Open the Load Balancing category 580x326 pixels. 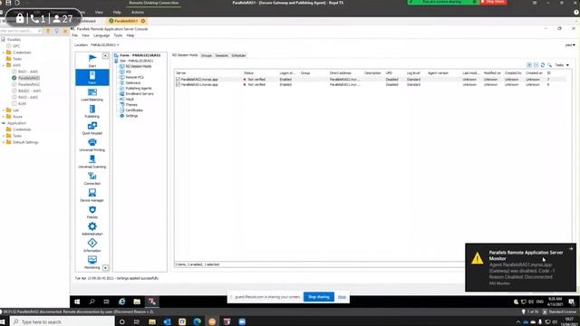pyautogui.click(x=92, y=94)
